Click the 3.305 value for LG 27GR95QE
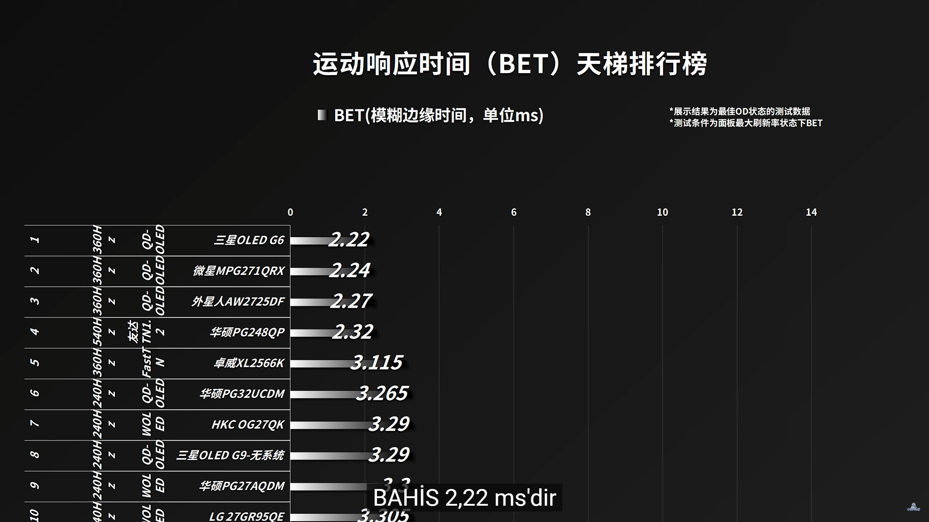929x522 pixels. tap(384, 515)
